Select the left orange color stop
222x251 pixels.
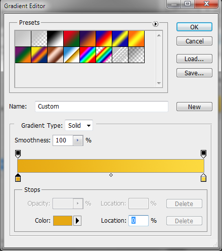(x=18, y=178)
